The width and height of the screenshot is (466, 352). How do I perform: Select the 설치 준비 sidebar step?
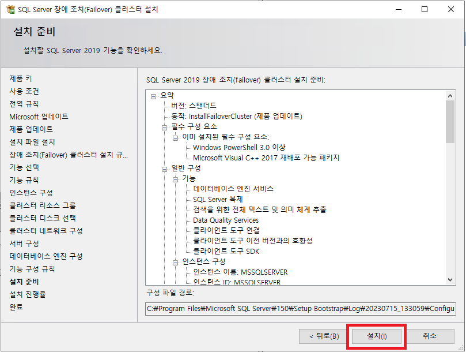pyautogui.click(x=24, y=282)
